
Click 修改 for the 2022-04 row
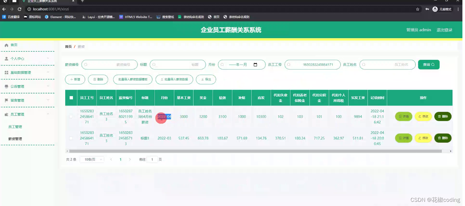(x=423, y=116)
